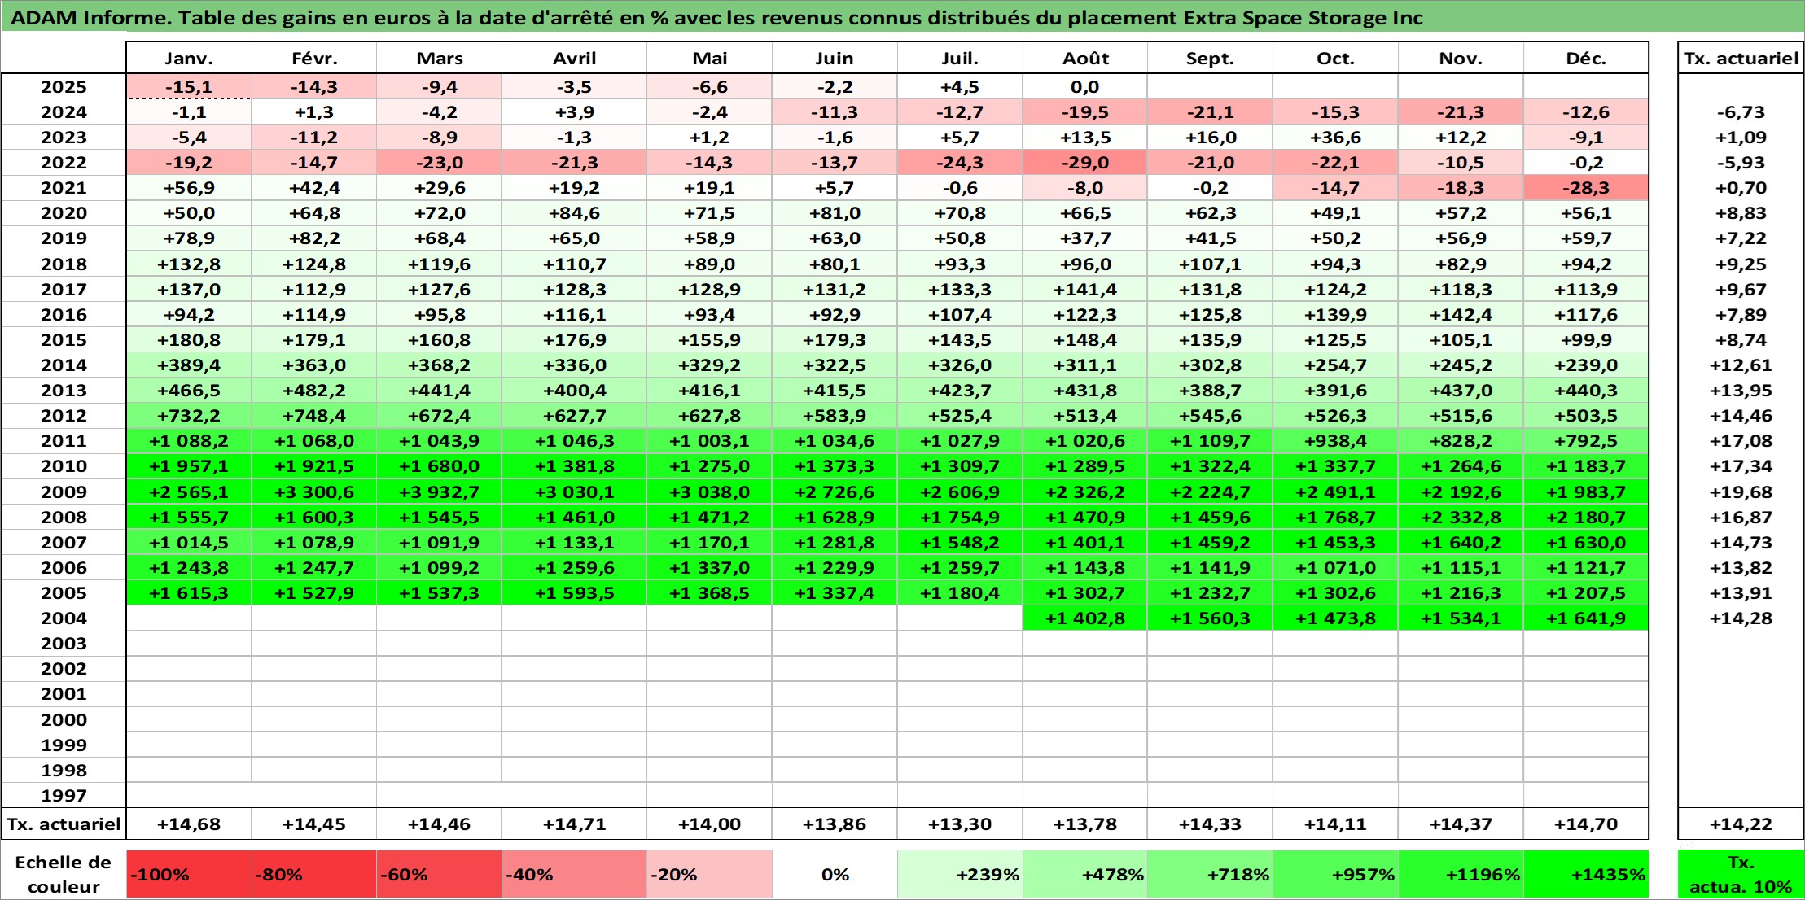
Task: Select the Févr. column header
Action: pyautogui.click(x=314, y=58)
